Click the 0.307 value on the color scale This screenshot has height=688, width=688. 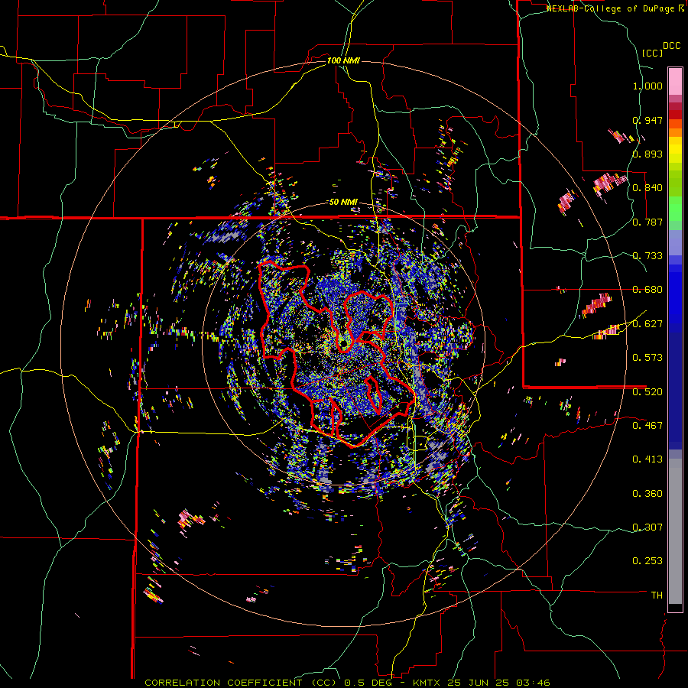point(647,527)
